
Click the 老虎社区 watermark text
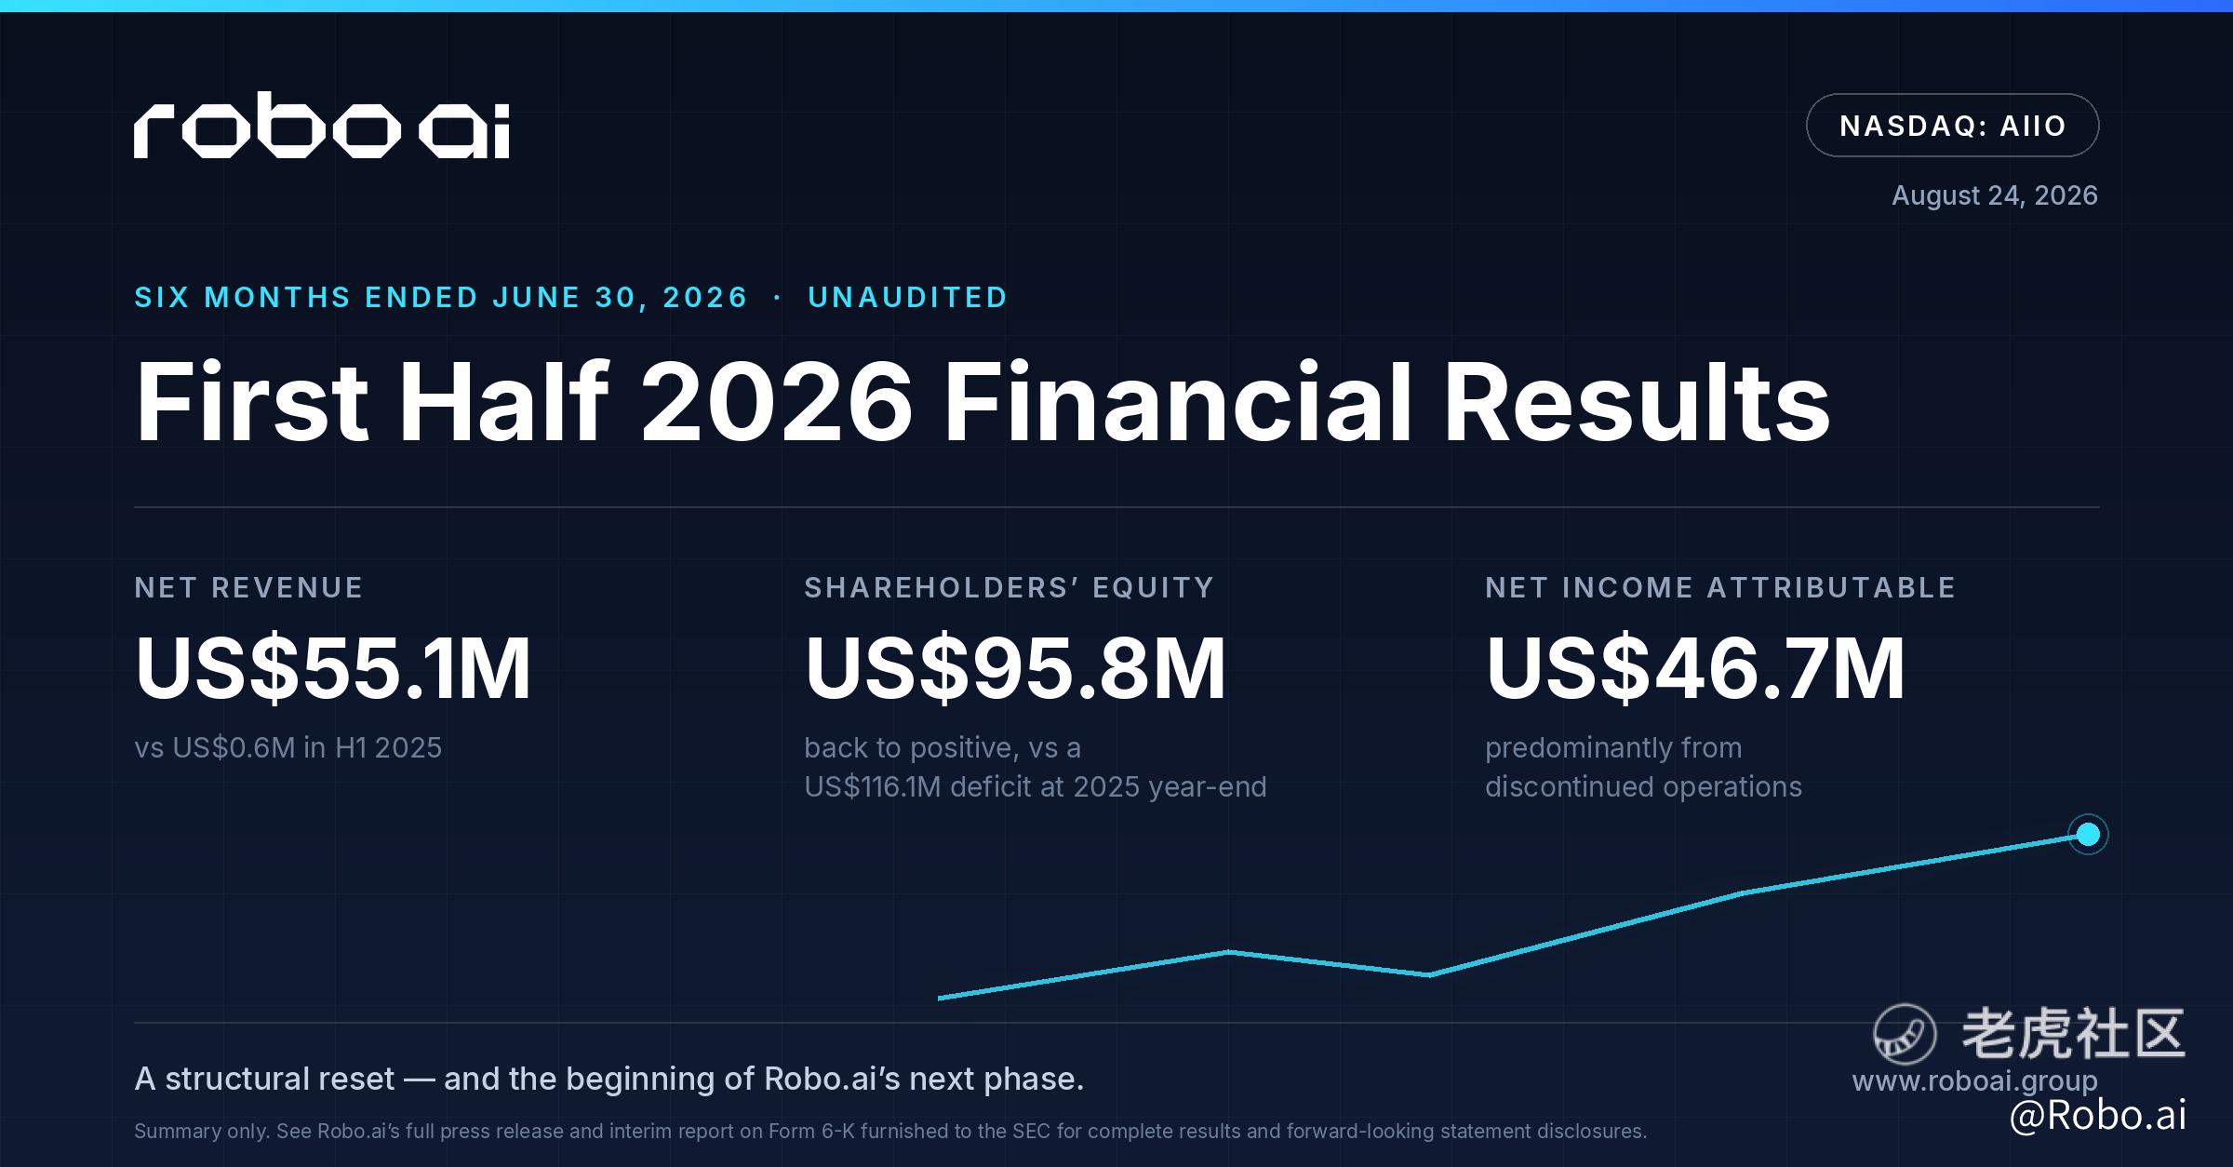click(x=2073, y=1033)
